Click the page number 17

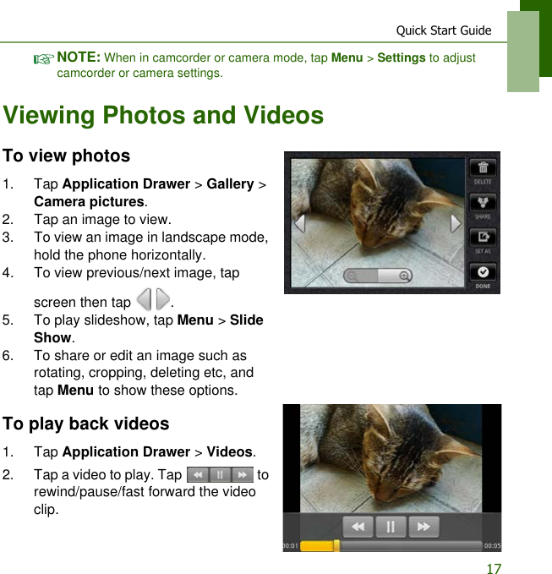click(494, 568)
